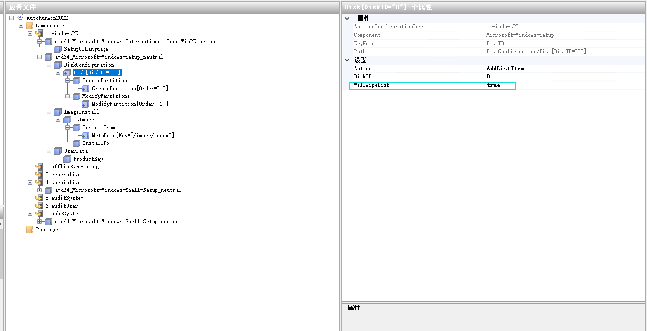Collapse the DiskConfiguration tree node
The height and width of the screenshot is (331, 647).
point(49,65)
